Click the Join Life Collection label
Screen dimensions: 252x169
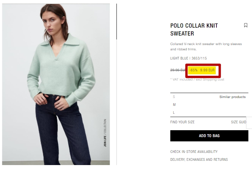[x=105, y=133]
